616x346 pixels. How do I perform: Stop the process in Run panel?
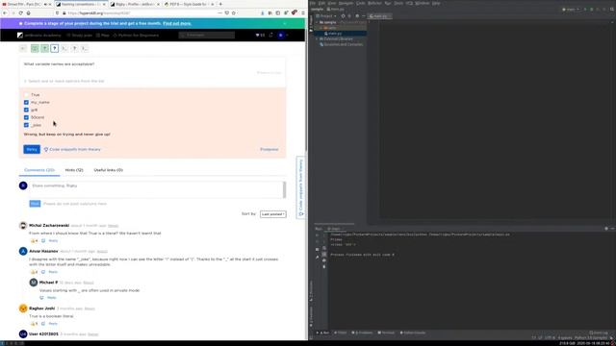318,250
